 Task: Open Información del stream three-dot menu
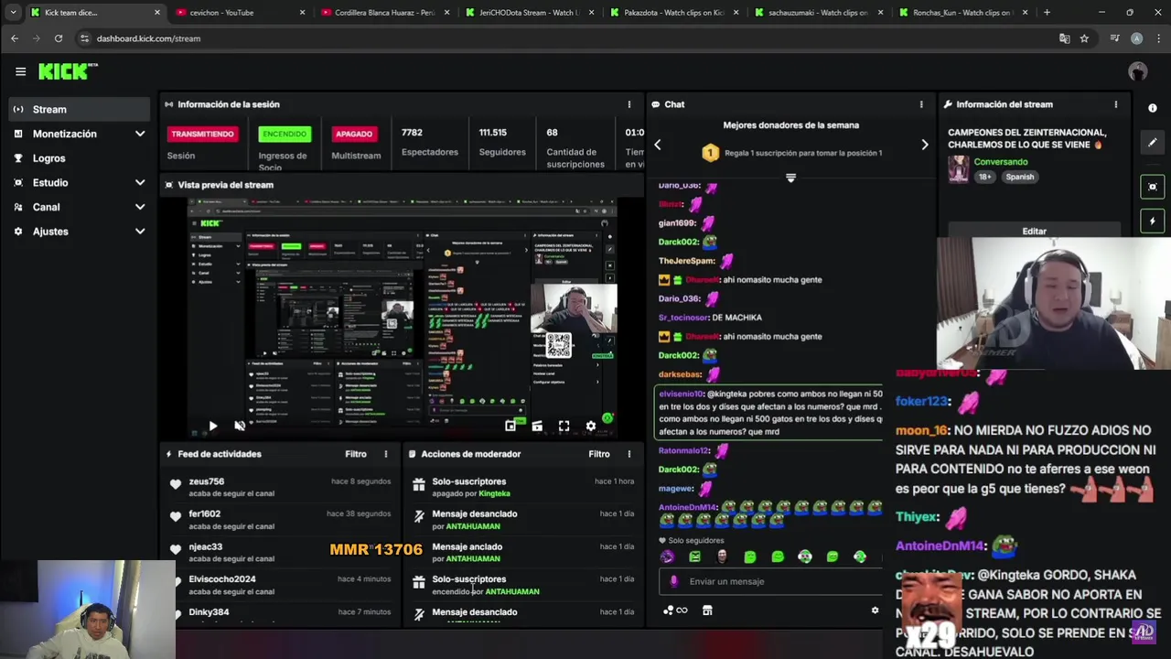pyautogui.click(x=1115, y=104)
